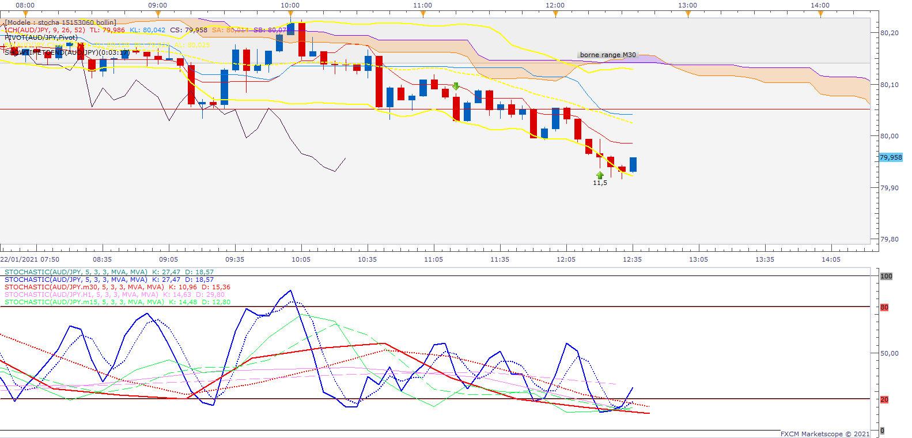Select the pink STOCHASTIC(AUD/JPY.H1) label
This screenshot has width=912, height=438.
click(115, 294)
